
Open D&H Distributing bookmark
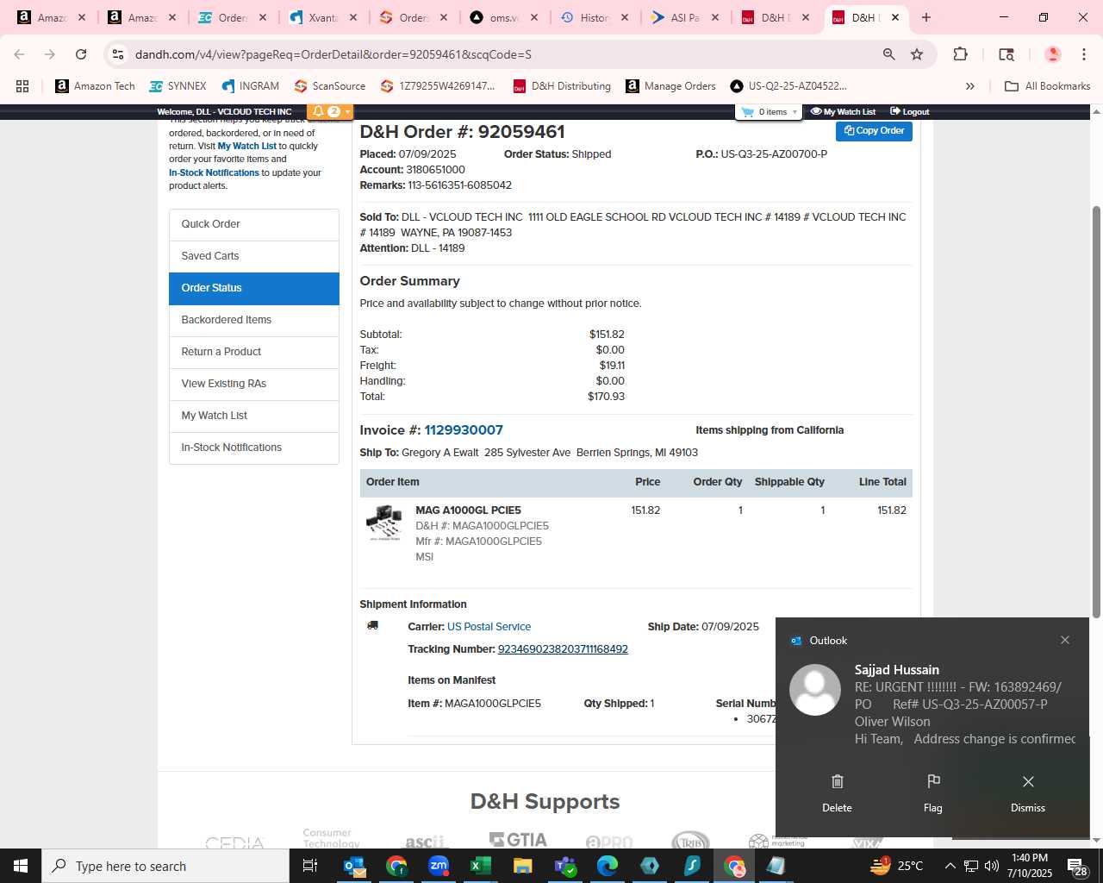(562, 86)
